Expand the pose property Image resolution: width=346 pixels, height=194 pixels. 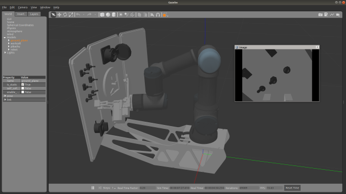coord(5,96)
